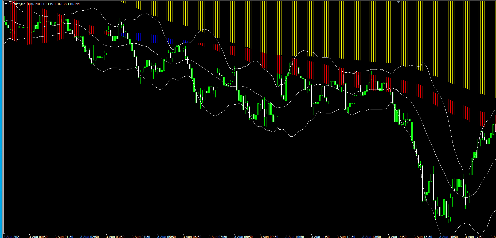Viewport: 496px width, 238px height.
Task: Click the lowest candlestick near 3 Aug 16:50
Action: (x=440, y=215)
